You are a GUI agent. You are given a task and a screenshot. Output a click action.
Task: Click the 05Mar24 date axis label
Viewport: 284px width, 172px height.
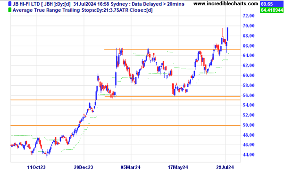pos(131,167)
